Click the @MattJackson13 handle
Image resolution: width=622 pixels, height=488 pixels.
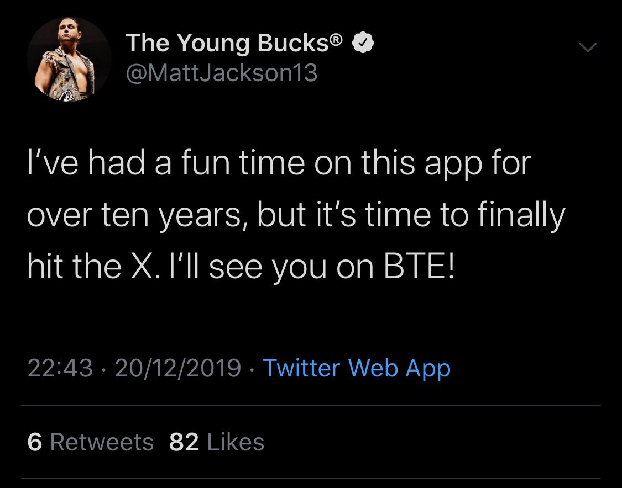(x=222, y=72)
